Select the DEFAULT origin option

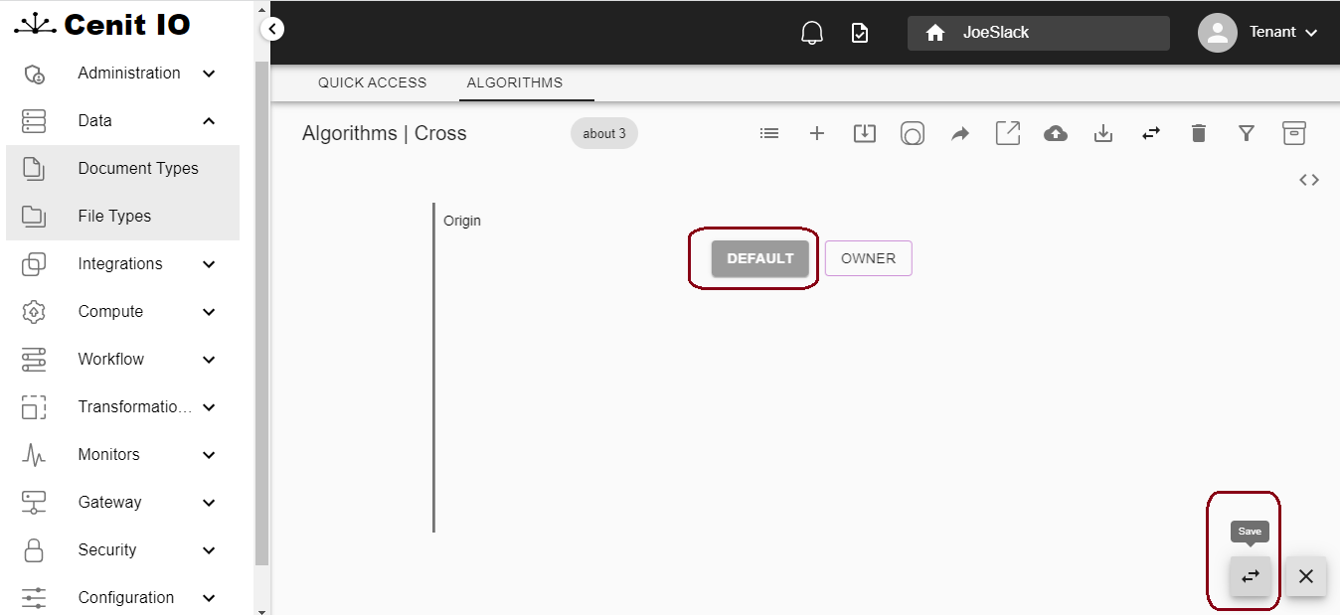click(x=758, y=257)
